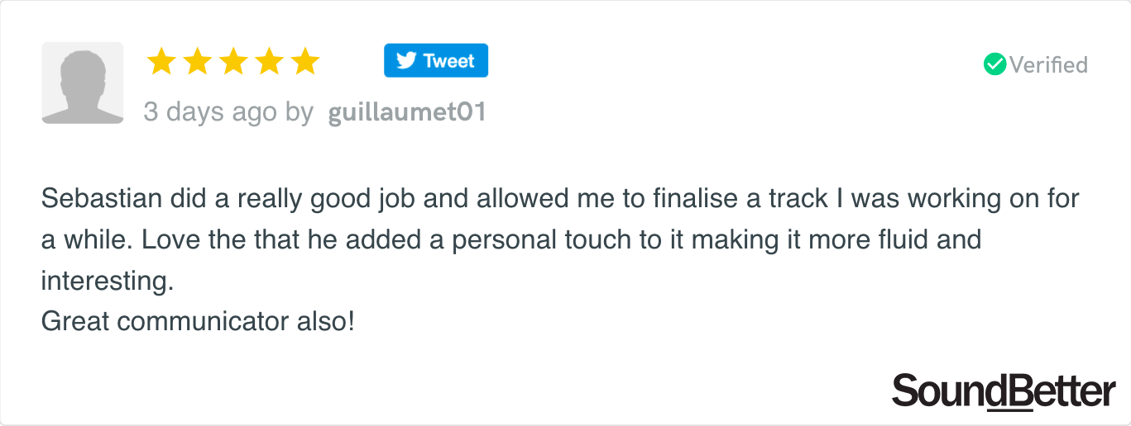Screen dimensions: 1131x426
Task: Open the reviewer's gray avatar placeholder
Action: tap(83, 83)
